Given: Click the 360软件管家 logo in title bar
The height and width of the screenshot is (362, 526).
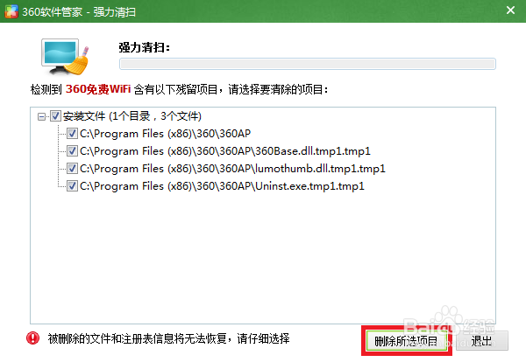Looking at the screenshot, I should pos(11,11).
